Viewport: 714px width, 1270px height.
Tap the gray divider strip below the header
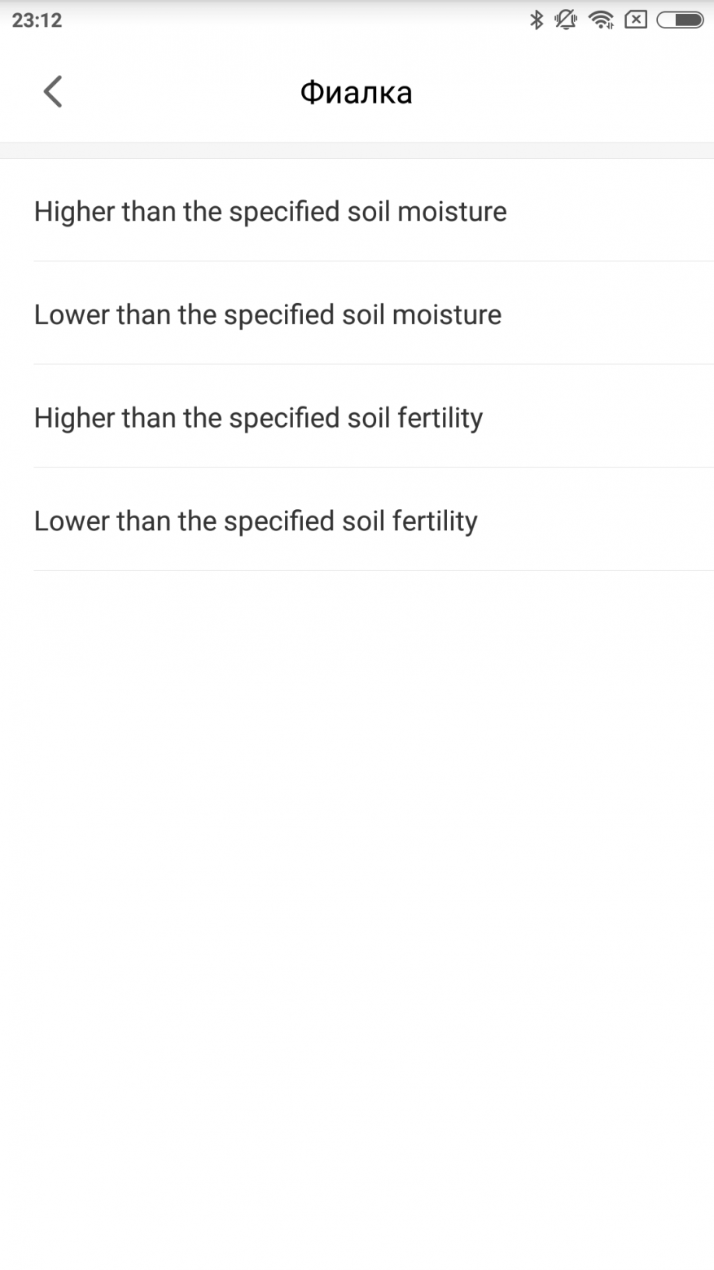coord(357,151)
